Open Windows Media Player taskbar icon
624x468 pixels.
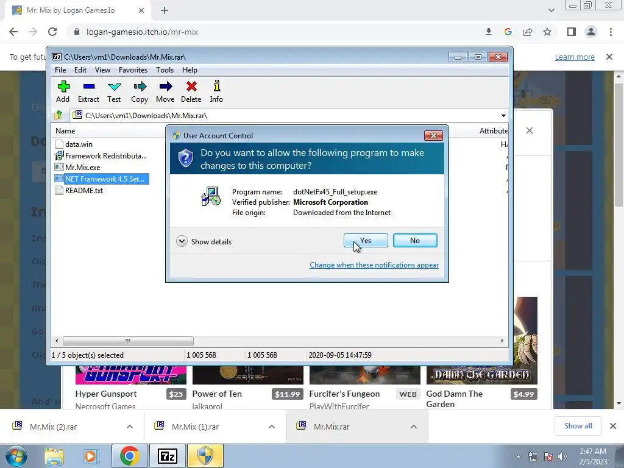[90, 456]
